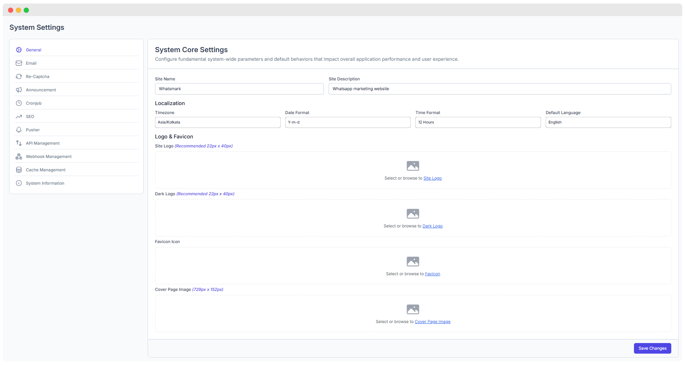Open the Timezone dropdown showing Asia/Kolkata
The height and width of the screenshot is (365, 685).
pyautogui.click(x=217, y=122)
